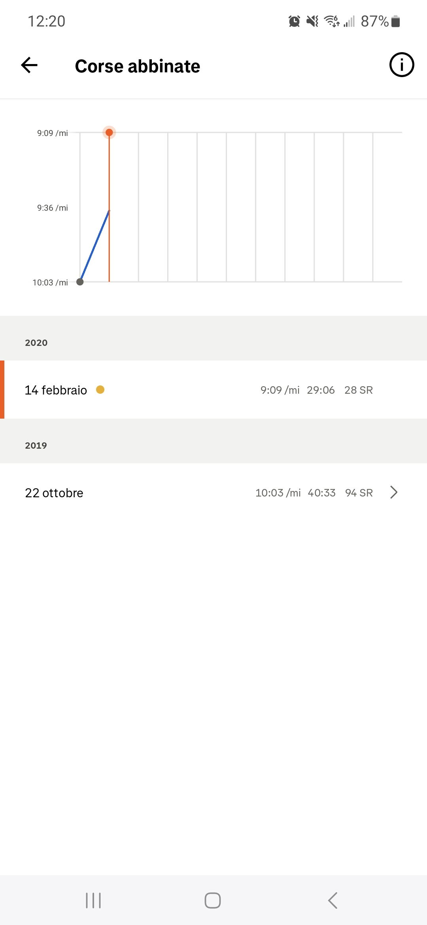Click the yellow dot beside 14 febbraio
This screenshot has width=427, height=925.
[100, 390]
